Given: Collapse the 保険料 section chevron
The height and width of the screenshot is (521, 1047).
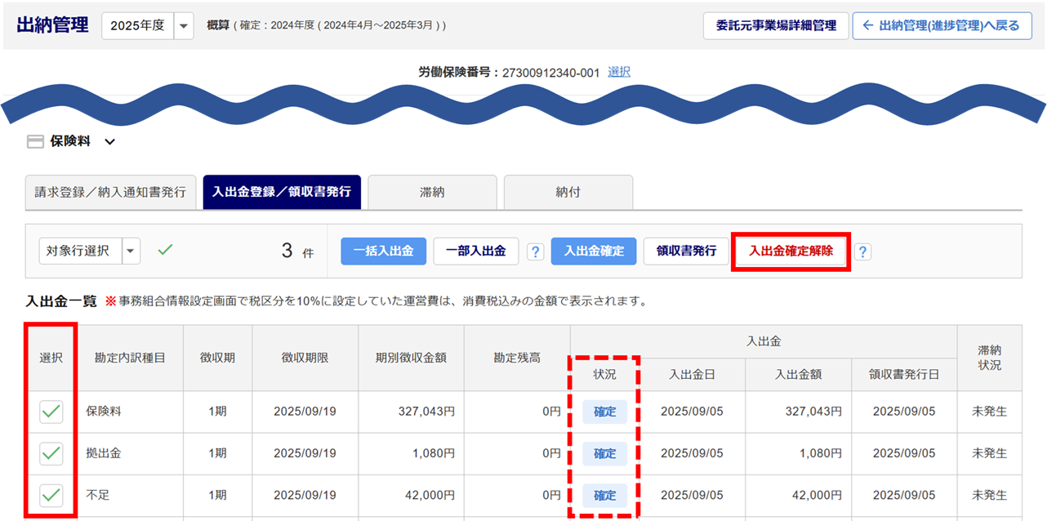Looking at the screenshot, I should click(110, 142).
